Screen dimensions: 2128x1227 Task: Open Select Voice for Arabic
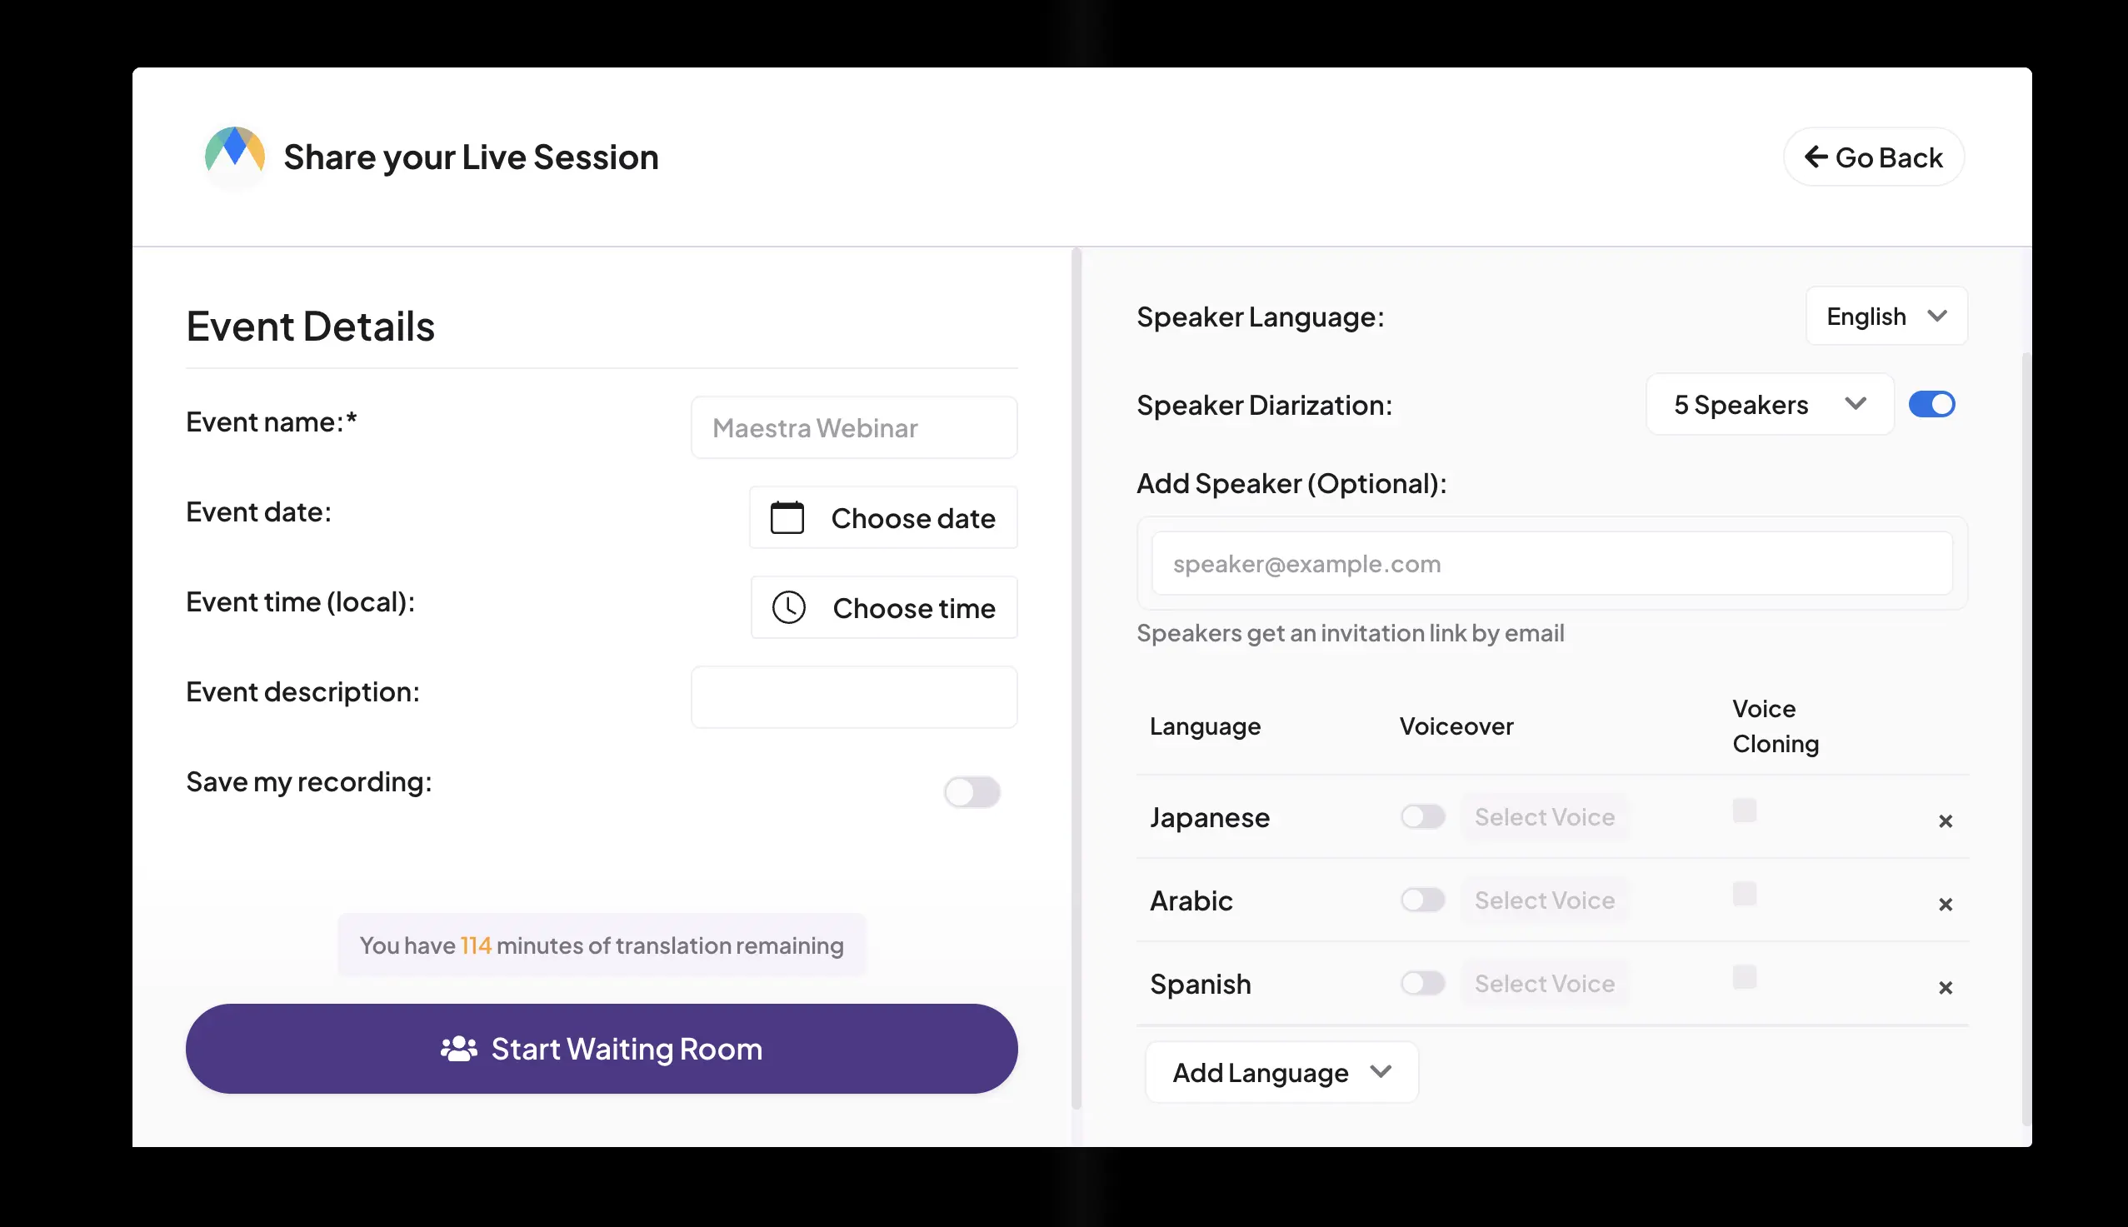[x=1545, y=899]
